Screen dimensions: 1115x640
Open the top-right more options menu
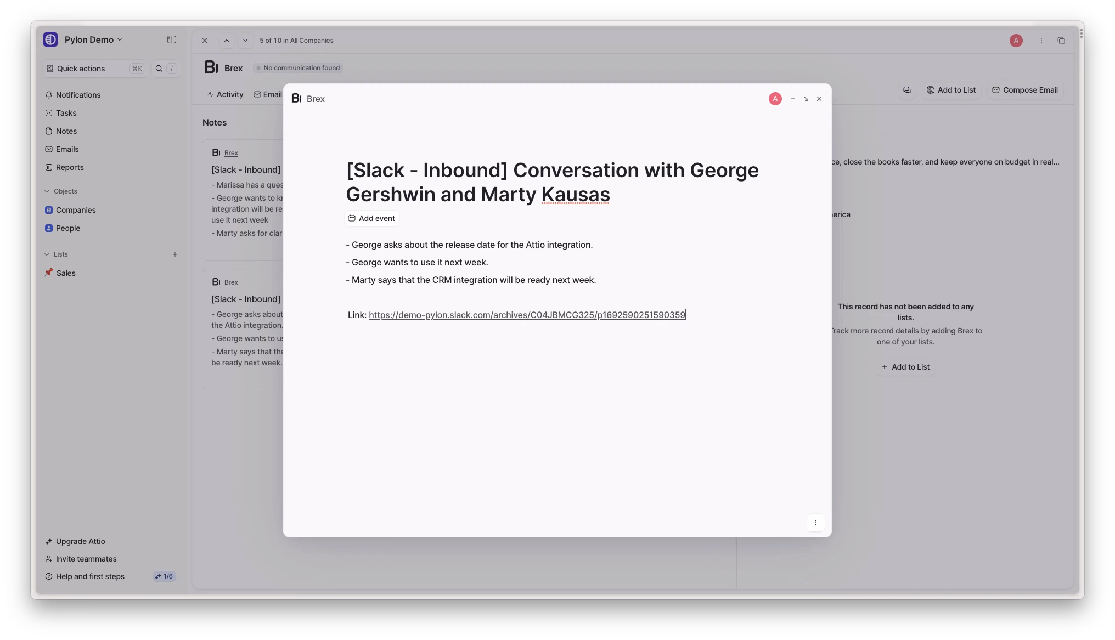[x=1041, y=41]
